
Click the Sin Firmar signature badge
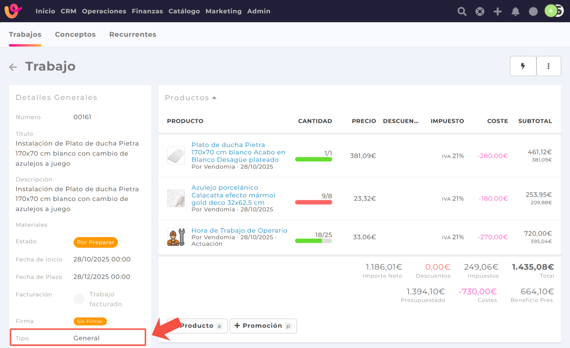pyautogui.click(x=90, y=321)
